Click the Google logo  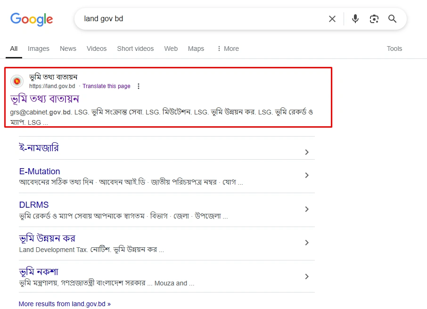(32, 19)
